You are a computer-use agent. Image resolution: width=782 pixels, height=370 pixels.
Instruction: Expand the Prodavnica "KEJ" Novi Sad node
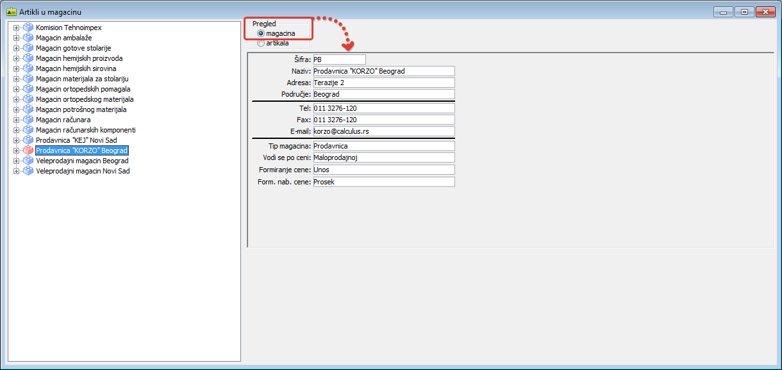[x=16, y=140]
